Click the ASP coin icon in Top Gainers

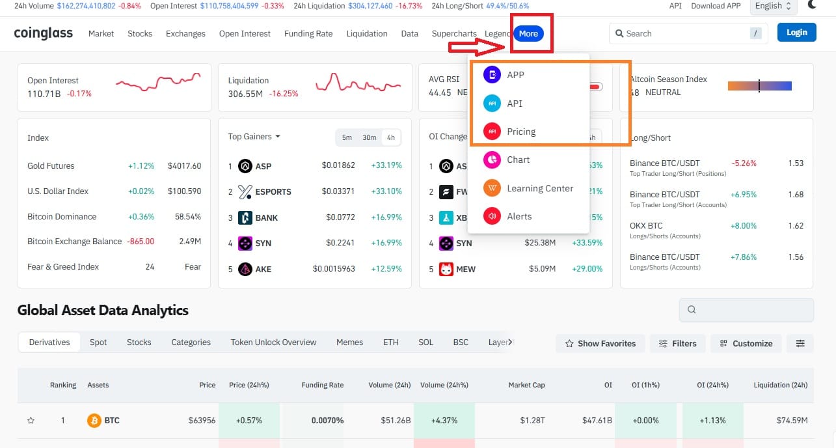coord(245,166)
